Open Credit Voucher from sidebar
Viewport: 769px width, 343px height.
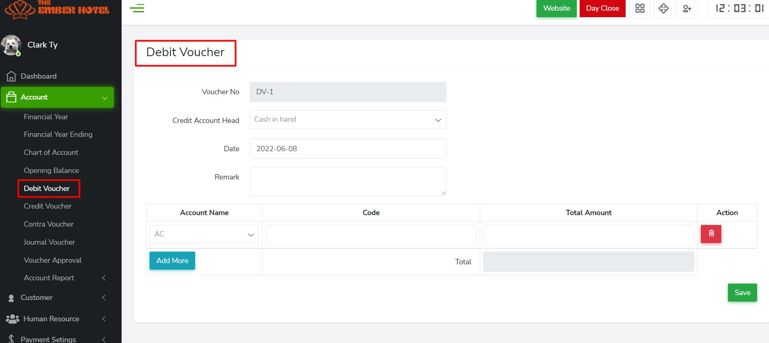(x=48, y=206)
